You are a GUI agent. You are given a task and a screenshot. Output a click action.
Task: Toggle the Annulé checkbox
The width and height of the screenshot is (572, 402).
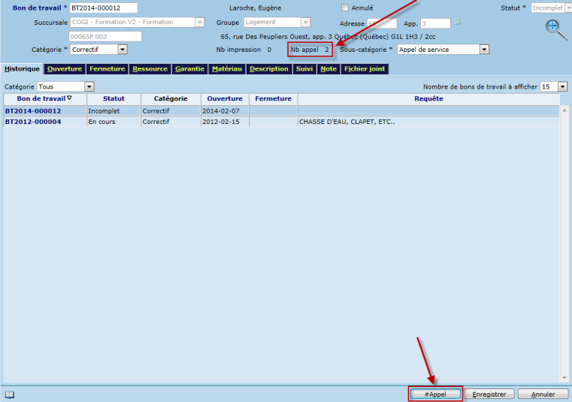[x=345, y=8]
